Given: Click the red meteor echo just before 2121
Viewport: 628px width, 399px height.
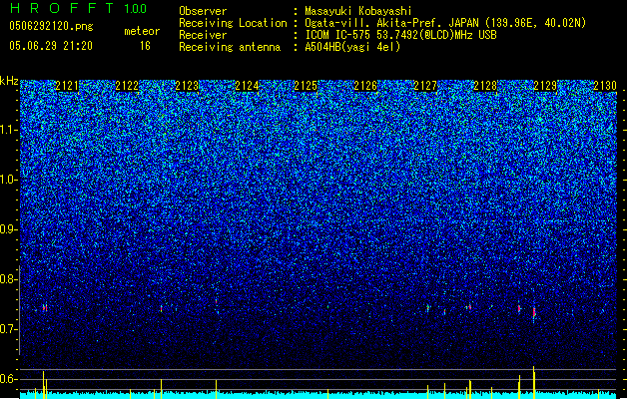Looking at the screenshot, I should [45, 308].
